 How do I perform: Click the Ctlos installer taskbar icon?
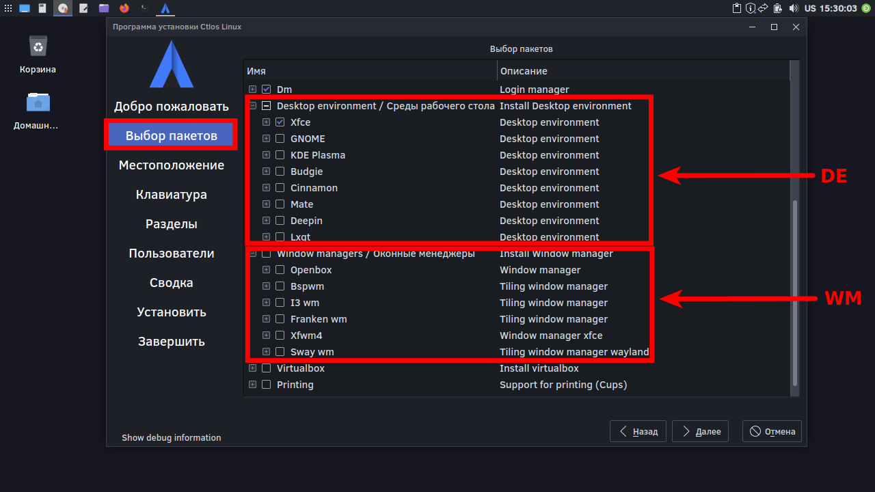point(165,8)
